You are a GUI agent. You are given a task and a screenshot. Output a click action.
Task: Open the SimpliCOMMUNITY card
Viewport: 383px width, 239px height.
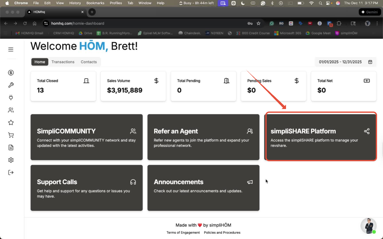[87, 137]
